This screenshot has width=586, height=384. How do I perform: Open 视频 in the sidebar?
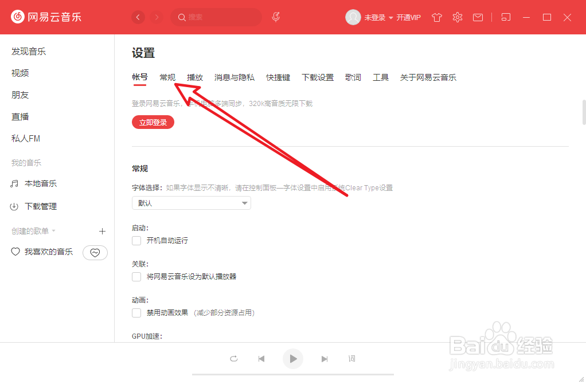(x=20, y=73)
